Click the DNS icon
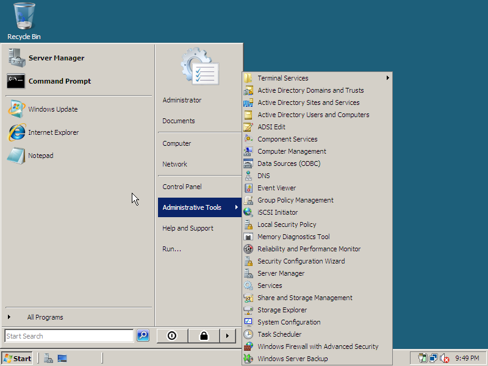Screen dimensions: 488x366 pos(248,176)
